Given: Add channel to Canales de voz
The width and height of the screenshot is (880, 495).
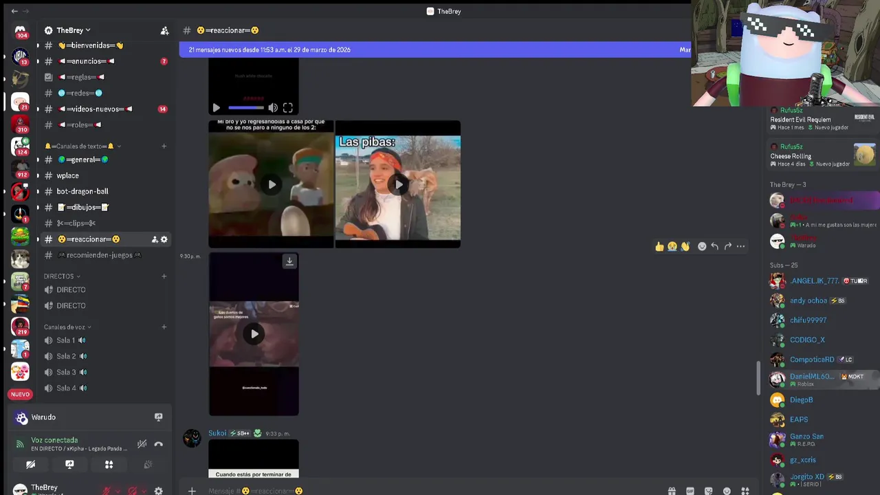Looking at the screenshot, I should tap(164, 327).
